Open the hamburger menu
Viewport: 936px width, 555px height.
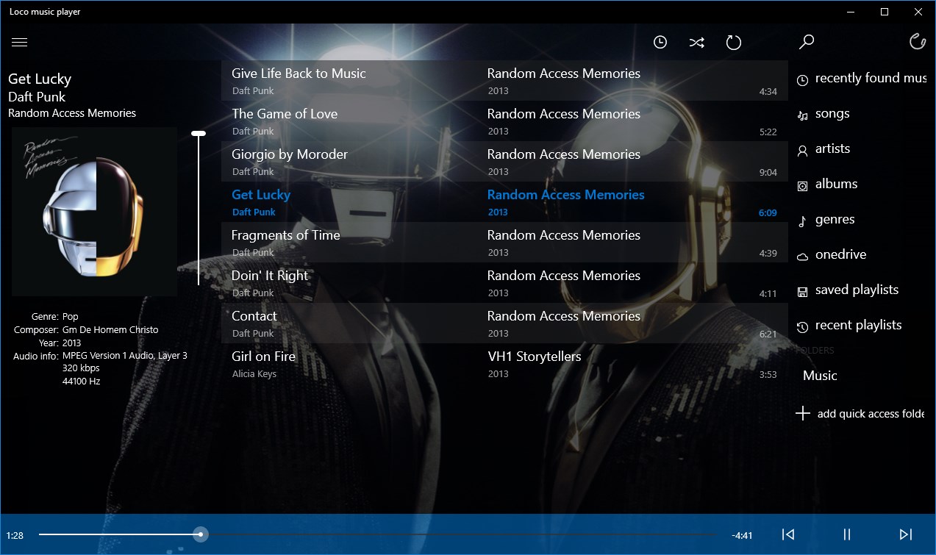click(20, 43)
